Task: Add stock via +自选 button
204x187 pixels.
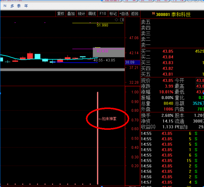Action: point(124,14)
